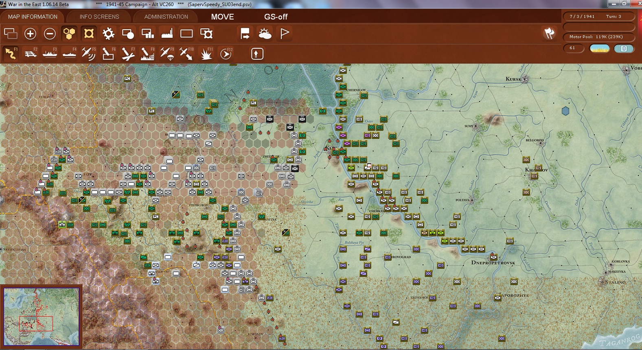Select F8 bomb city mode icon
This screenshot has height=350, width=642.
(x=147, y=53)
